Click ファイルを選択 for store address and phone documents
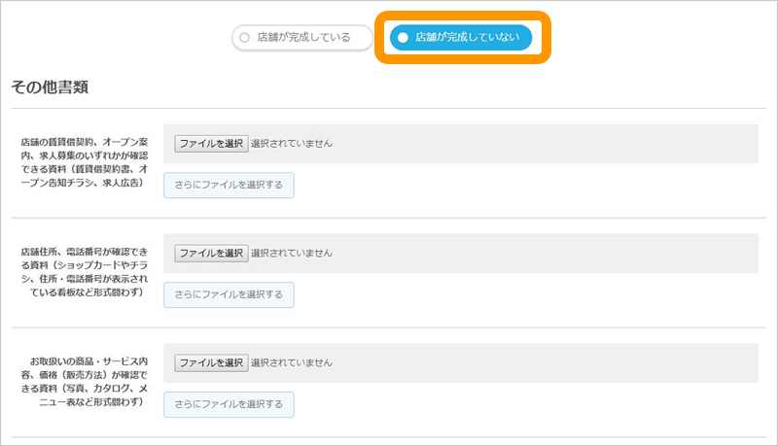This screenshot has height=446, width=778. tap(211, 253)
